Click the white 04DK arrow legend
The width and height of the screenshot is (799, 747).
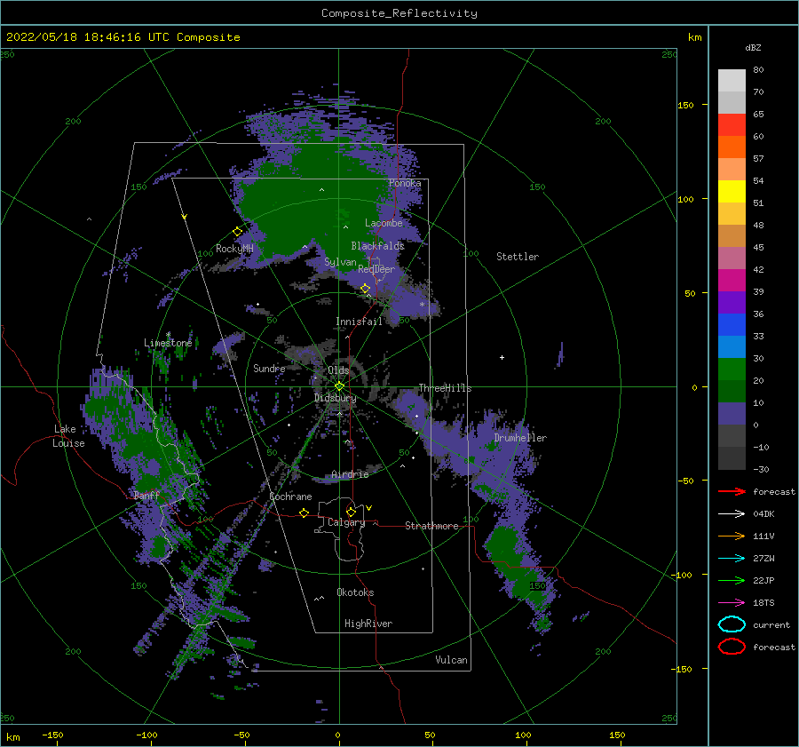coord(732,514)
